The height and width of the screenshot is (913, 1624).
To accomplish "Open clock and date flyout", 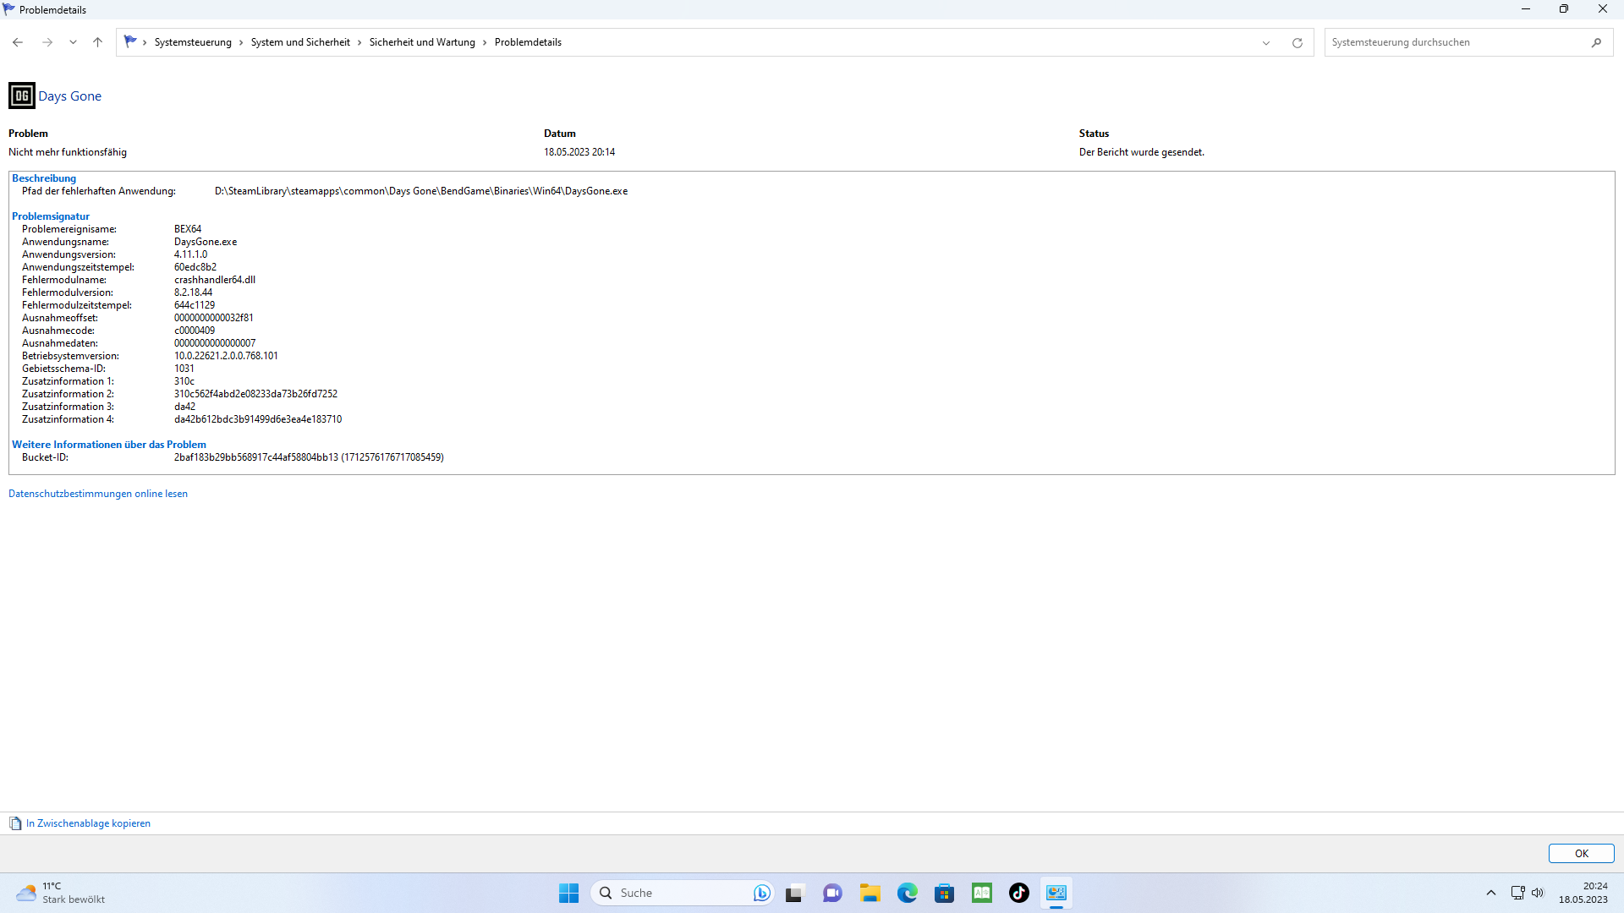I will pos(1583,893).
